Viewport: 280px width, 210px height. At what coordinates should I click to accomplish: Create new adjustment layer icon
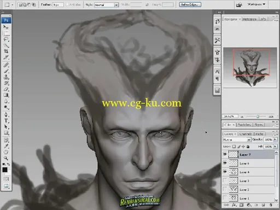(x=249, y=205)
